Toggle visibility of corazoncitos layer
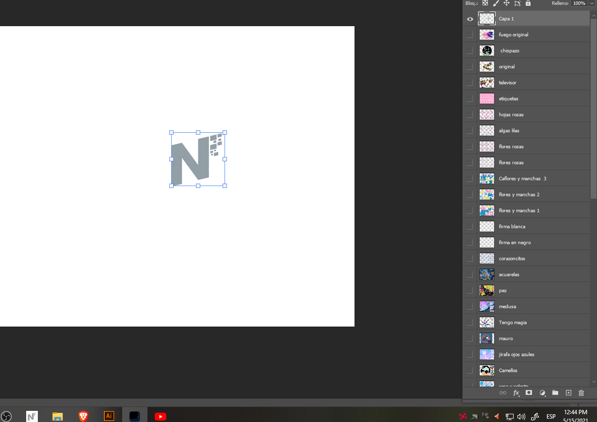This screenshot has width=597, height=422. pyautogui.click(x=469, y=259)
